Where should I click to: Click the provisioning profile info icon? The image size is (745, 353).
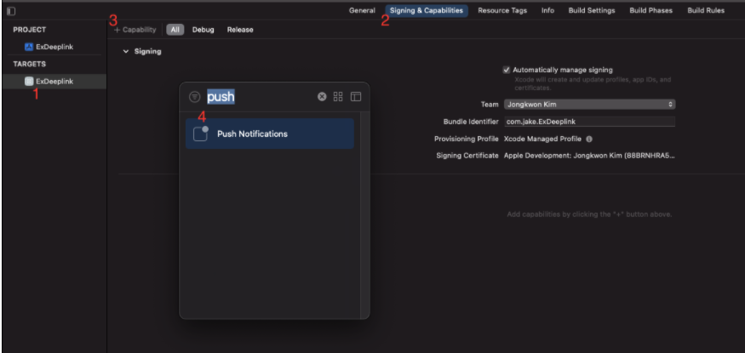[x=589, y=139]
